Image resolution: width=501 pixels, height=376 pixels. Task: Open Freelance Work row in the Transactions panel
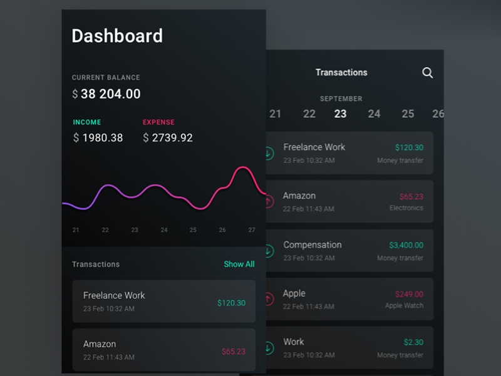tap(349, 153)
